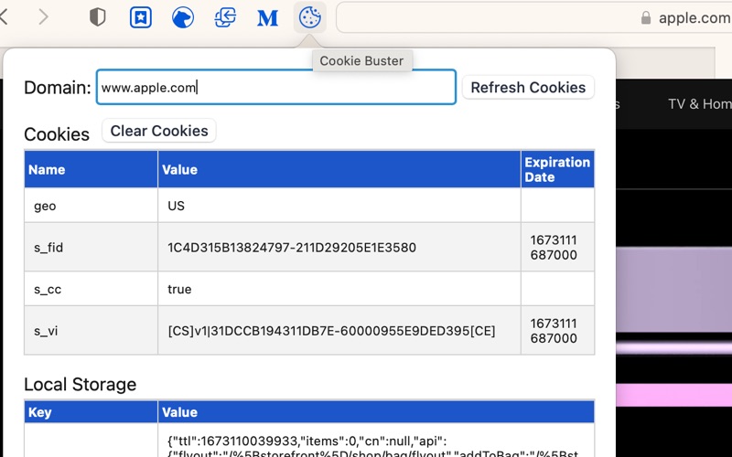Select the geo cookie name cell

pyautogui.click(x=91, y=206)
